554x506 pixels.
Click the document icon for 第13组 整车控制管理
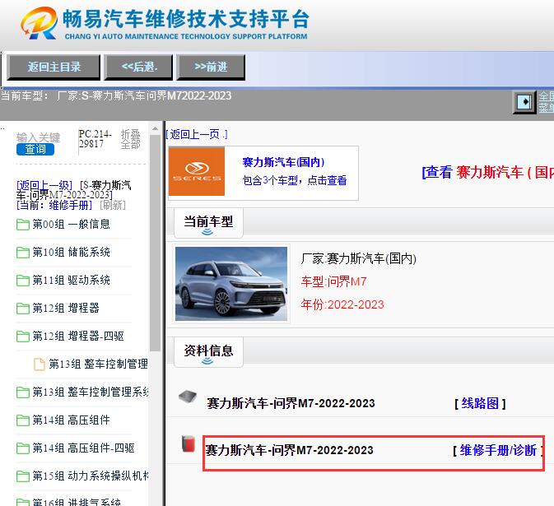(x=40, y=364)
